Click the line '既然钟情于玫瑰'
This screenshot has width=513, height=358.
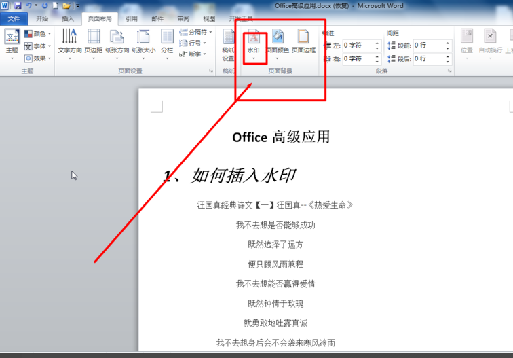tap(275, 303)
